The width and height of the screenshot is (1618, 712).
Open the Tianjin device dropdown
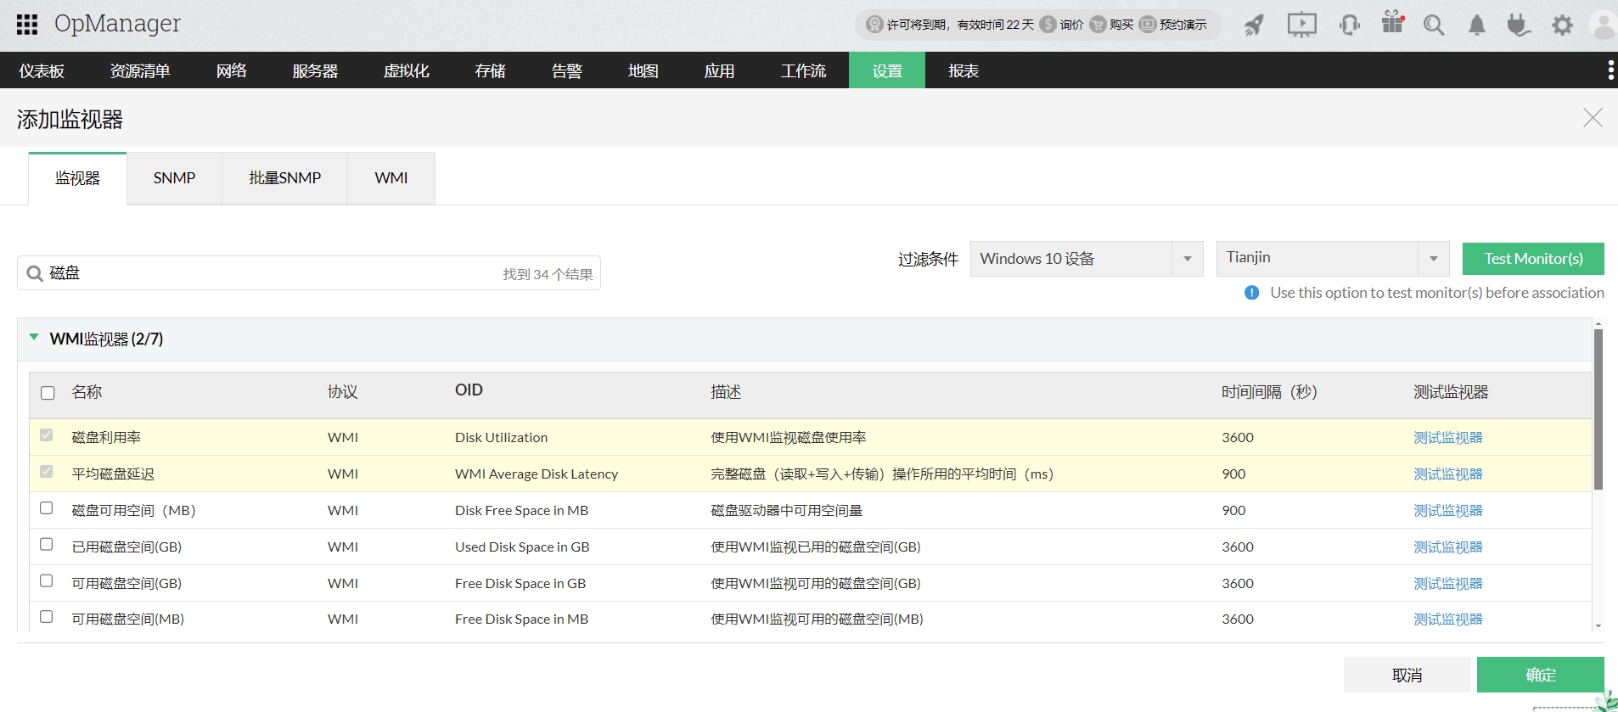pos(1333,259)
